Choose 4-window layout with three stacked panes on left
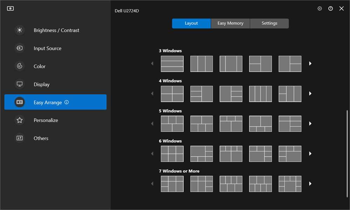Viewport: 350px width, 210px height. (202, 94)
